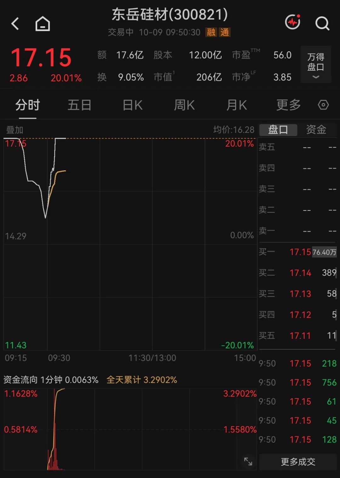
Task: Tap market cap 206亿
Action: [x=209, y=77]
